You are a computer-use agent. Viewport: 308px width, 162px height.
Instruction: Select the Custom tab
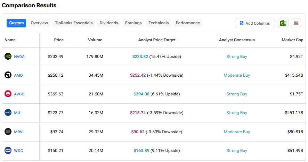[16, 23]
